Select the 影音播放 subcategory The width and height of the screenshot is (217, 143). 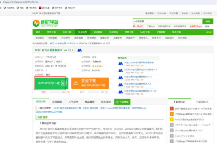click(92, 38)
